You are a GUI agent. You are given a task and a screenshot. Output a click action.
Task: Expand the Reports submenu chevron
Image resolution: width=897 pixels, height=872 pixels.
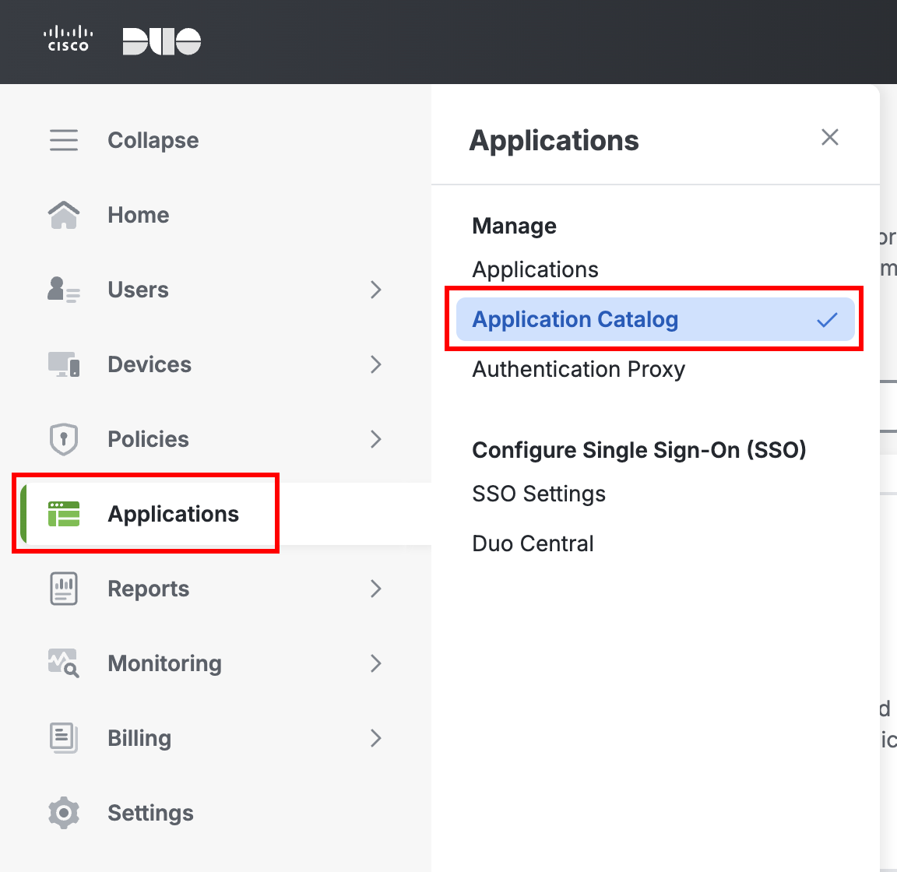375,589
